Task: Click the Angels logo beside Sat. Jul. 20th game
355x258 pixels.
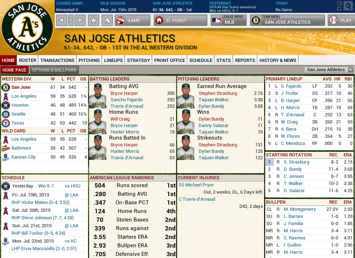Action: (6, 210)
